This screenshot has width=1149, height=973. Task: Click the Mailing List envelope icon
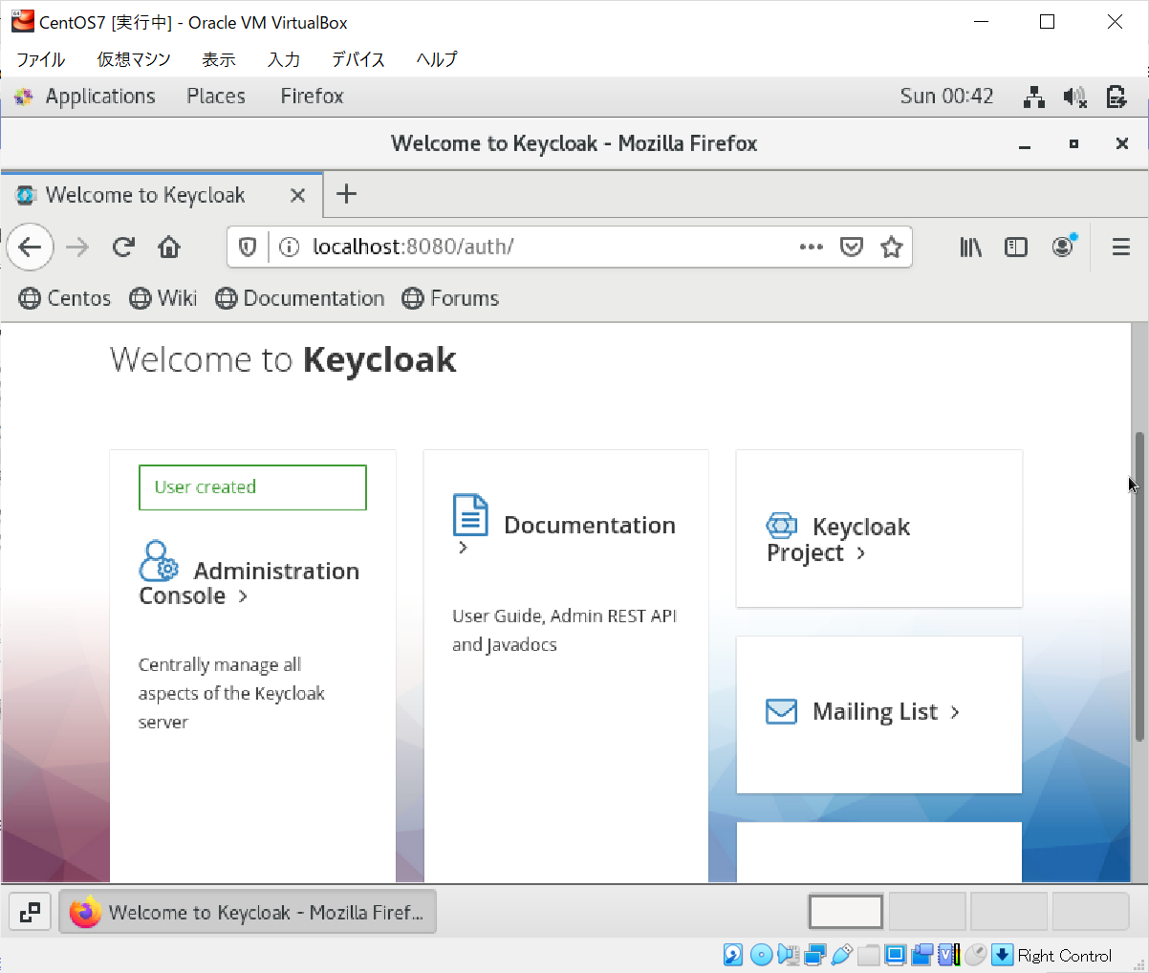click(782, 711)
